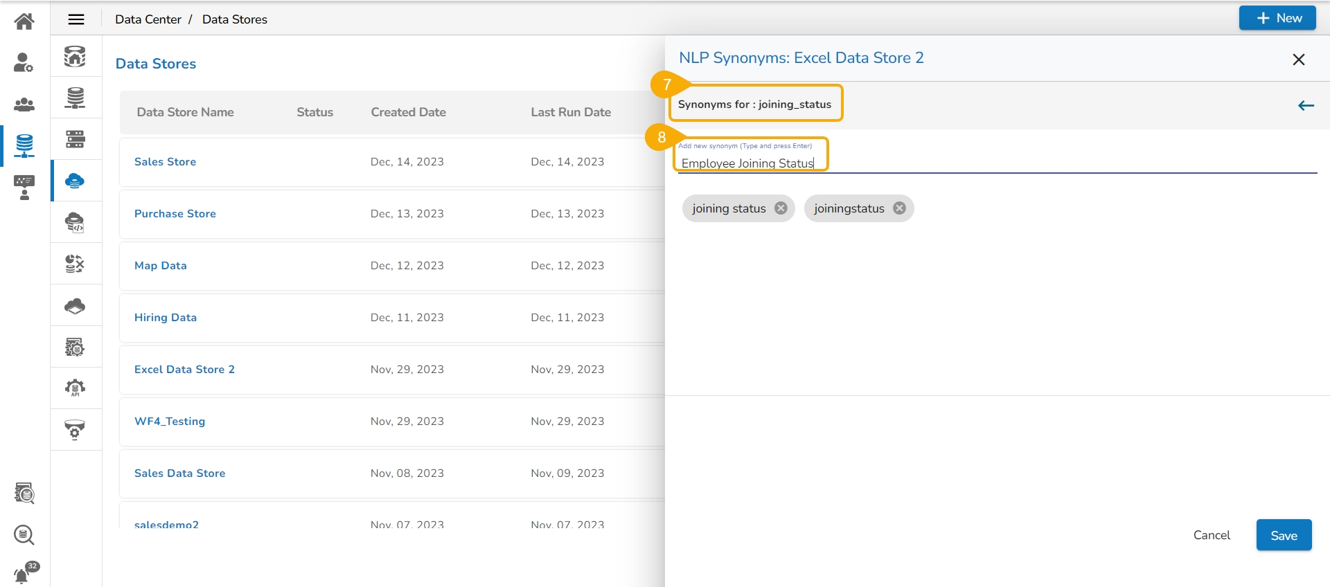
Task: Open the data list gear icon
Action: [x=75, y=347]
